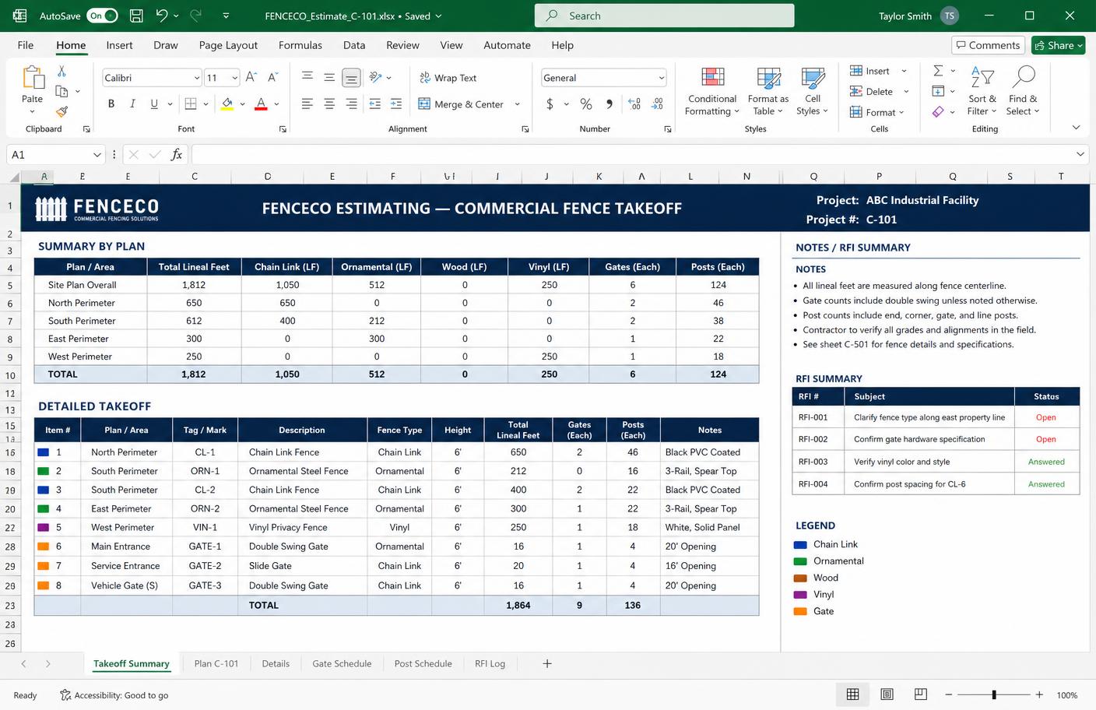The height and width of the screenshot is (710, 1096).
Task: Open the Gate Schedule sheet tab
Action: (x=342, y=663)
